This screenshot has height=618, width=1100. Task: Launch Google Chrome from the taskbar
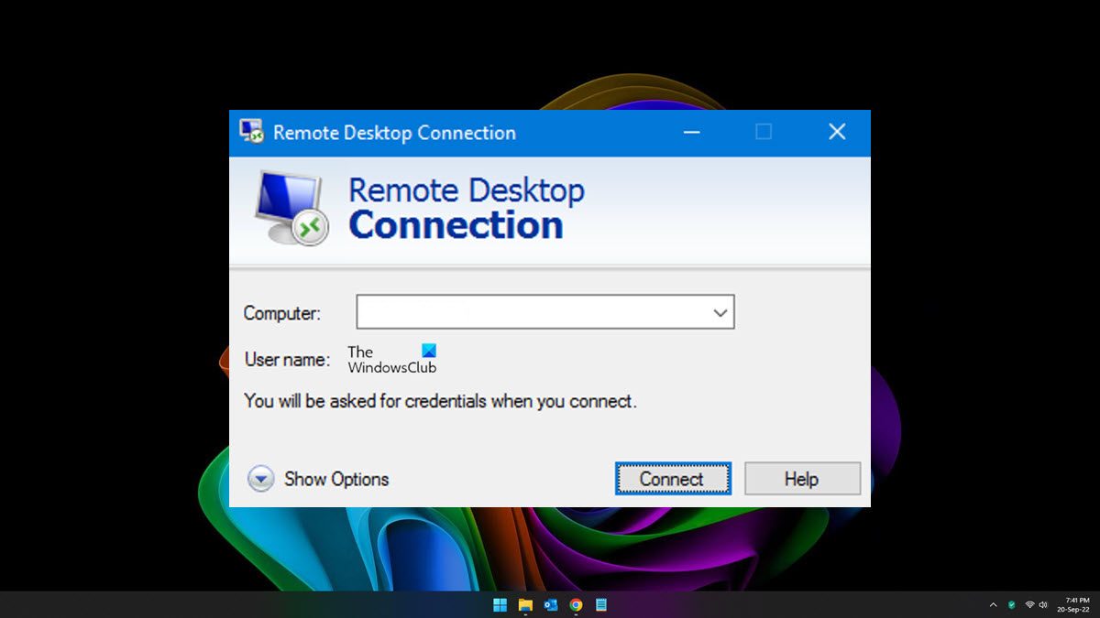click(576, 604)
